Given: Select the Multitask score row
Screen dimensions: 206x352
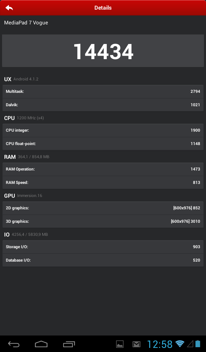Looking at the screenshot, I should [103, 91].
